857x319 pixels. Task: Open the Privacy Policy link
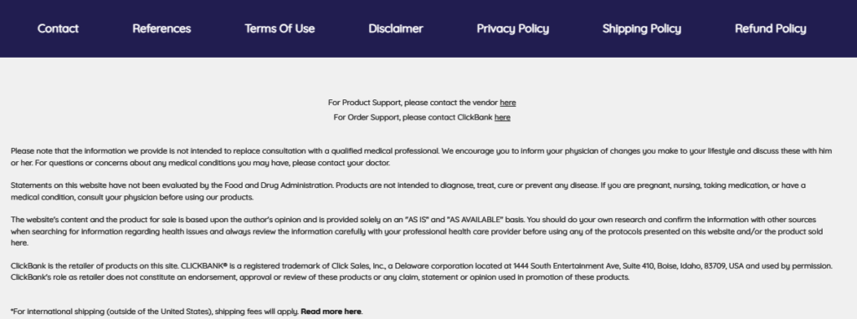click(513, 29)
